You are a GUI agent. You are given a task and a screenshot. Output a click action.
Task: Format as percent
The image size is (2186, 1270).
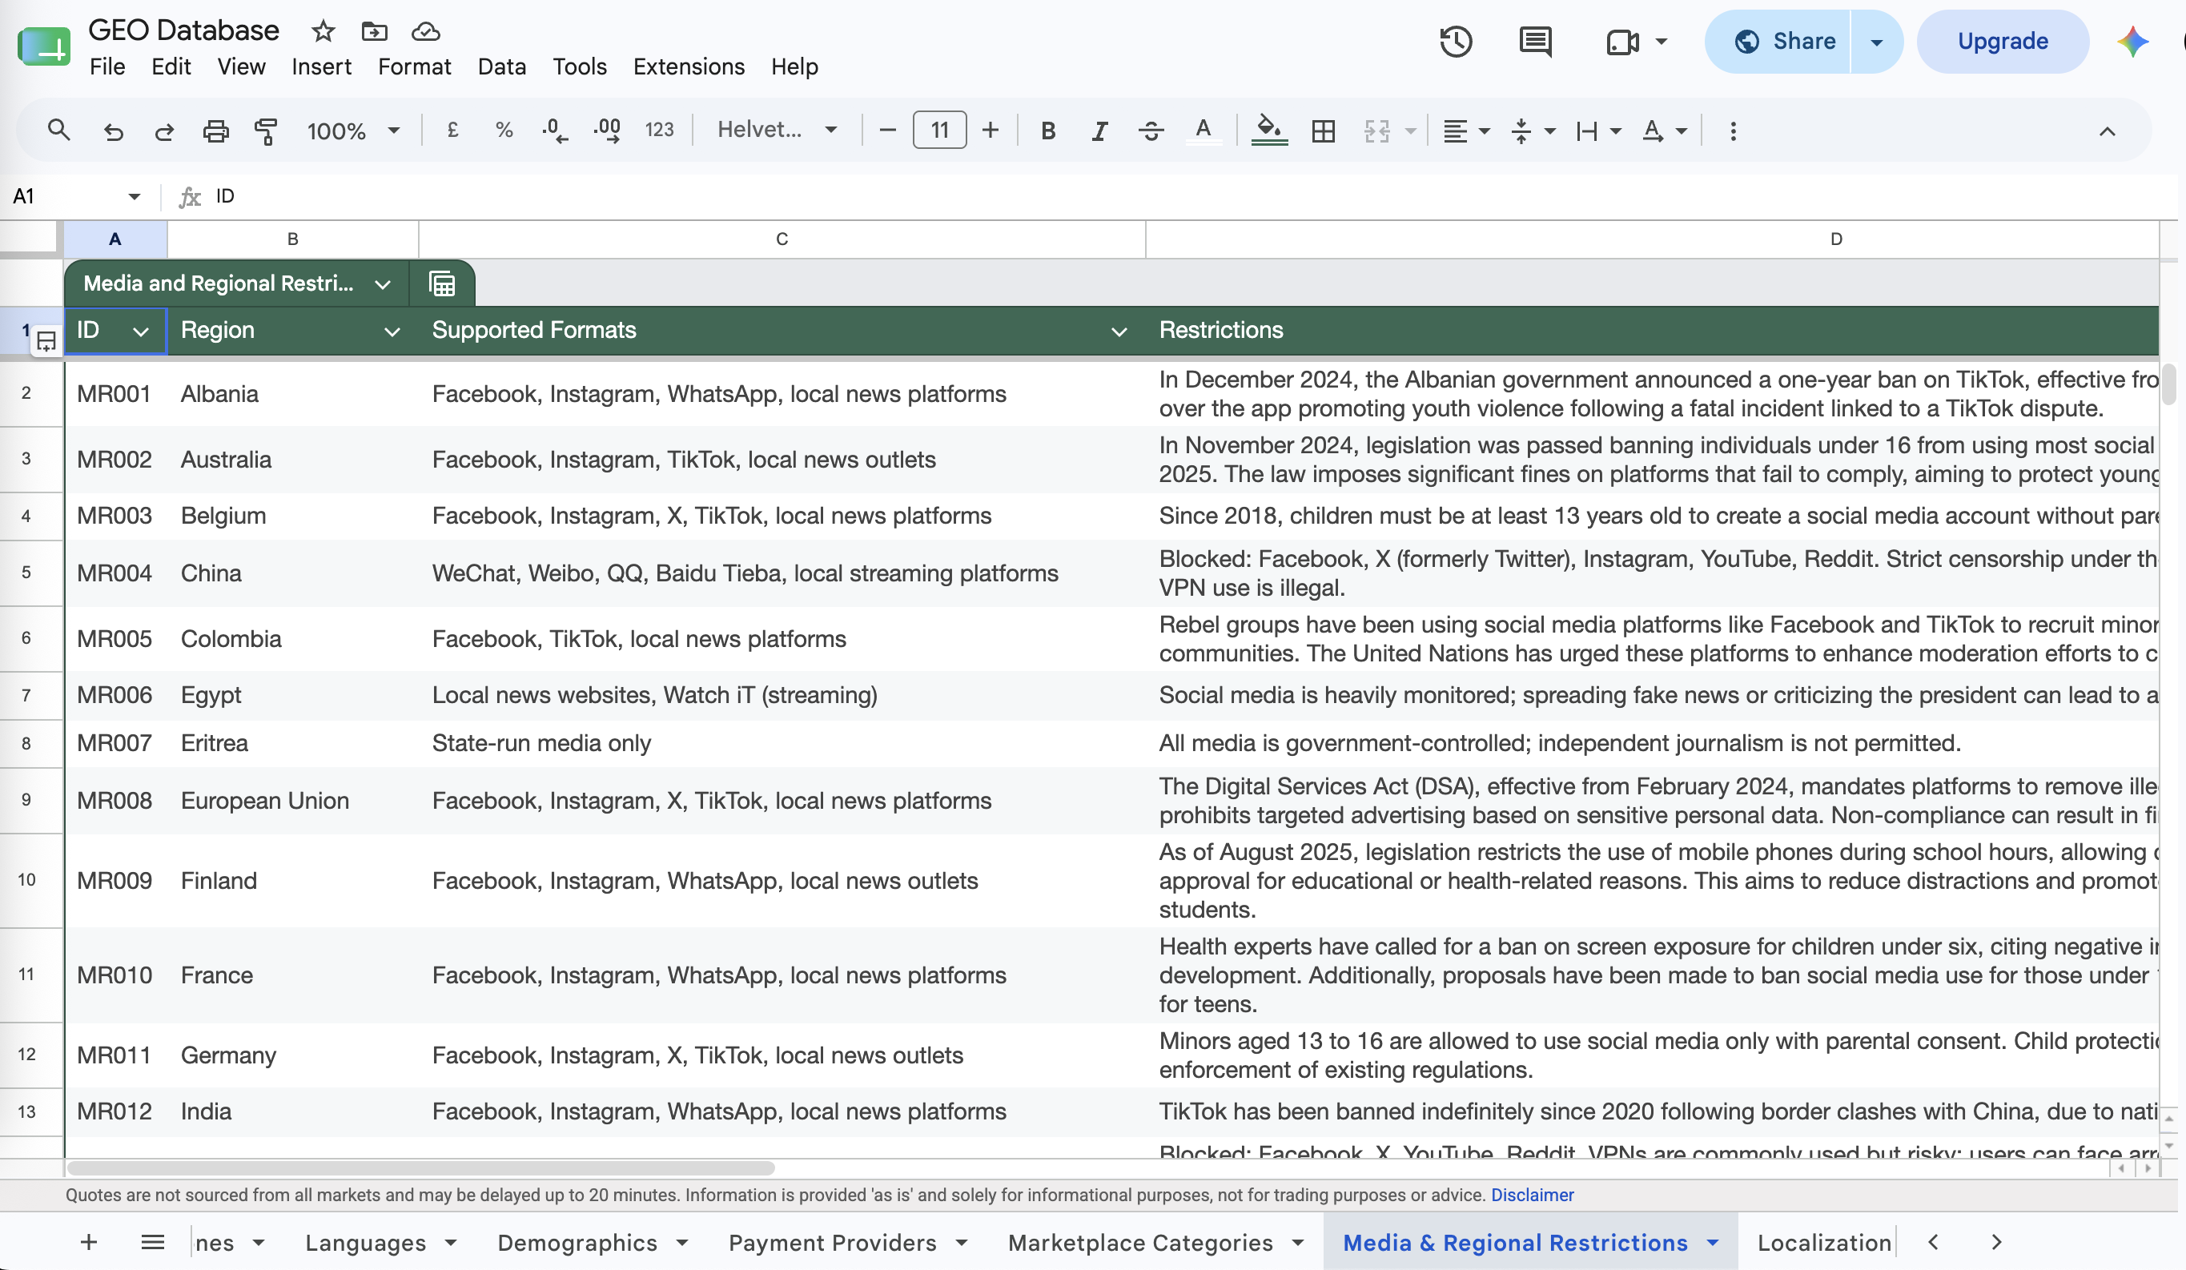pyautogui.click(x=504, y=131)
